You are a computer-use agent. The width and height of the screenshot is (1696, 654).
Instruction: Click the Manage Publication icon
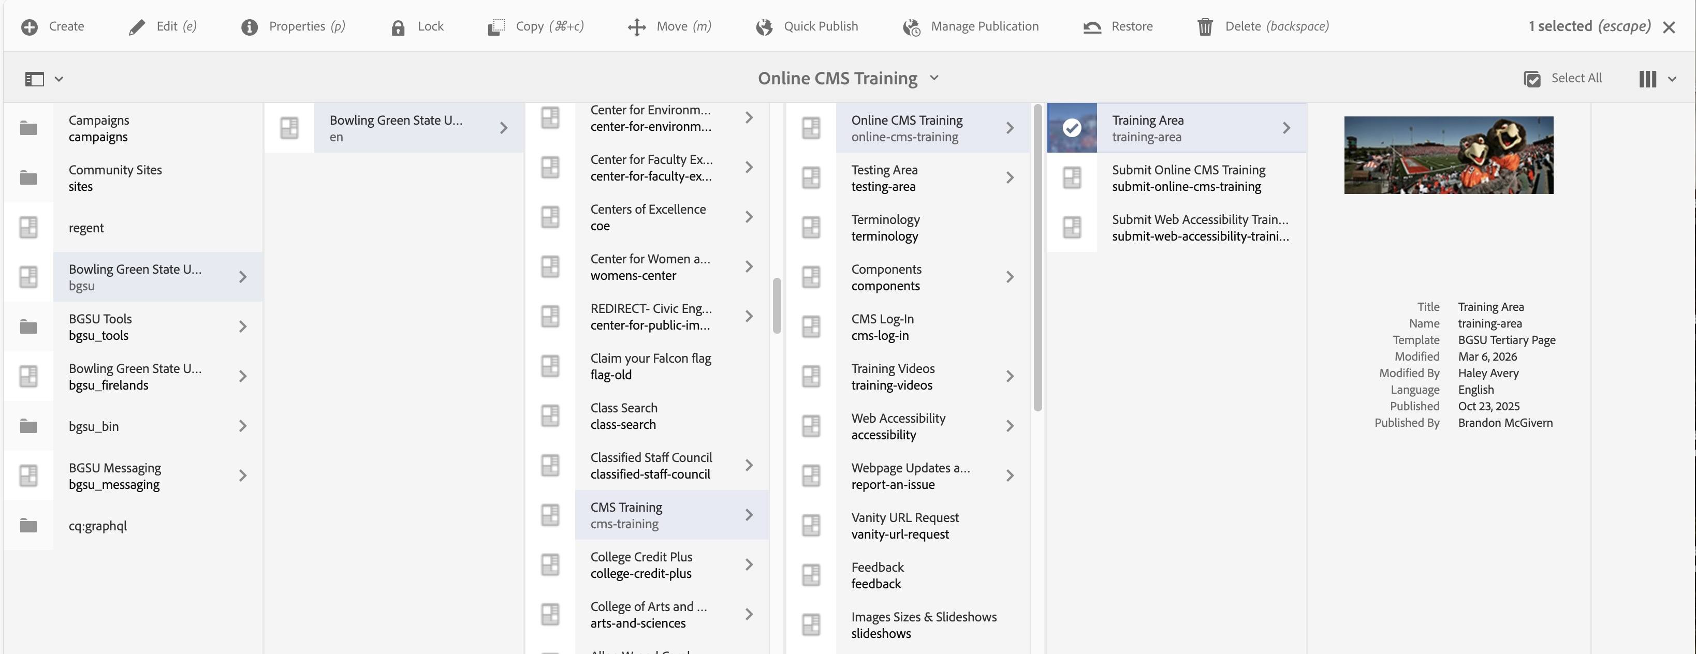tap(911, 27)
